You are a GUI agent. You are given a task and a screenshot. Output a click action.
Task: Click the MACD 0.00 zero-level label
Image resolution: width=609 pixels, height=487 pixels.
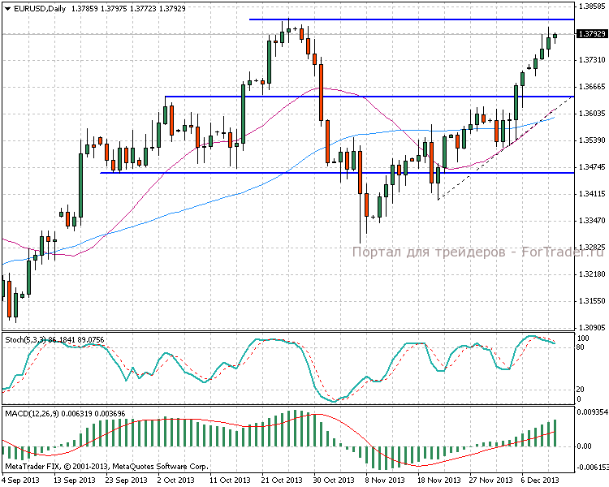(x=585, y=446)
